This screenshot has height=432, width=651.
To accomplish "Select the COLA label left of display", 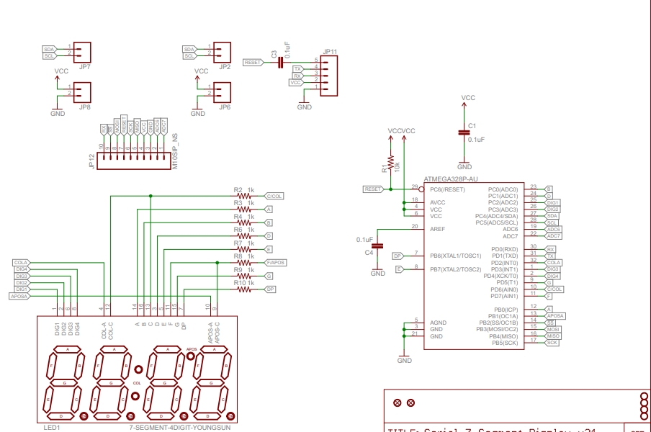I will pos(21,263).
